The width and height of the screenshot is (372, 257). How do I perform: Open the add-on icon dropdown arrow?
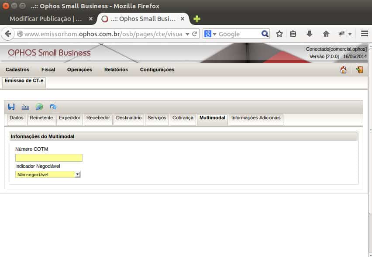pos(350,34)
